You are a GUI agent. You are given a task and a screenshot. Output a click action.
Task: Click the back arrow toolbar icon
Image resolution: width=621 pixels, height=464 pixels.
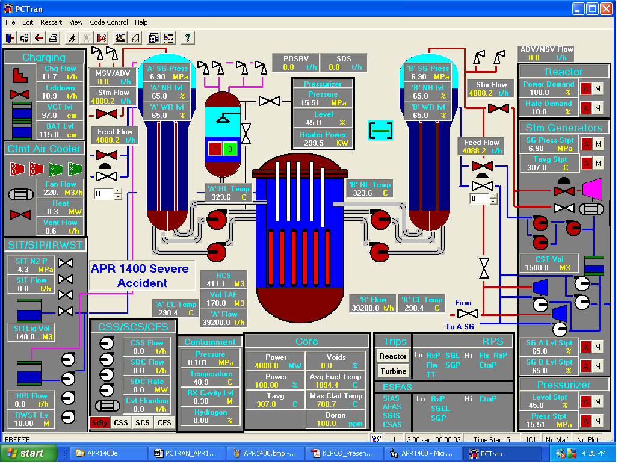point(39,38)
